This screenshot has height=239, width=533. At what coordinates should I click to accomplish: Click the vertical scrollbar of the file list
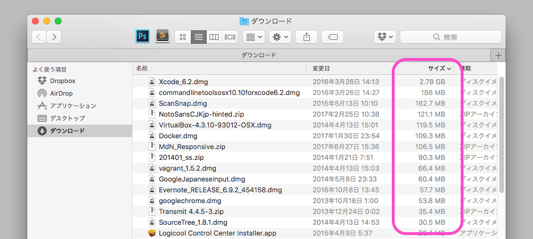pos(502,135)
